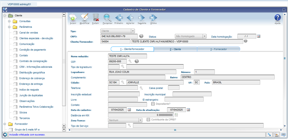This screenshot has height=139, width=288.
Task: Collapse the Cliente tree folder
Action: click(x=5, y=15)
